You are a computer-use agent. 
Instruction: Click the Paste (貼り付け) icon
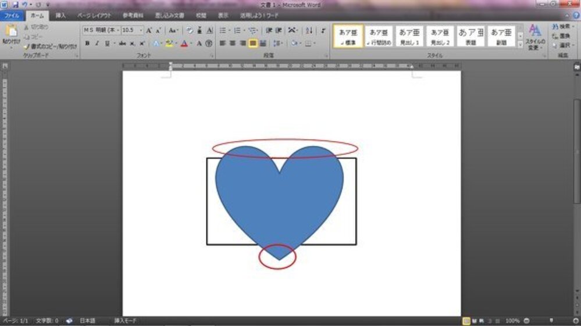click(10, 34)
